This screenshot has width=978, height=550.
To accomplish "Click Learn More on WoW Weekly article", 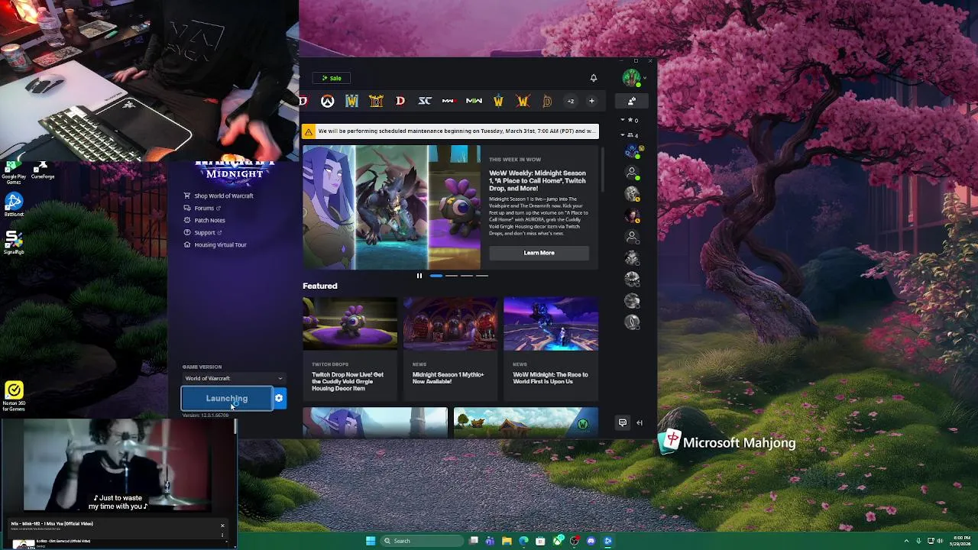I will click(x=539, y=253).
